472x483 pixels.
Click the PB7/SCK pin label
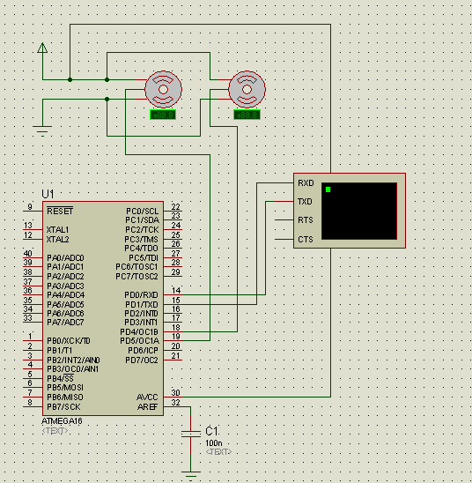point(63,406)
